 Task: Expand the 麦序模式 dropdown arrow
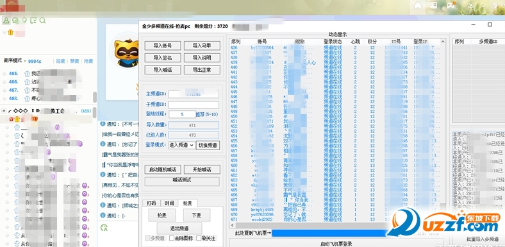[25, 61]
